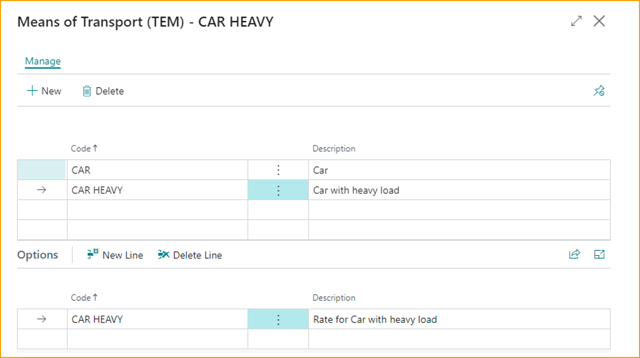Click the Description column header in Options
Viewport: 640px width, 358px height.
[334, 297]
